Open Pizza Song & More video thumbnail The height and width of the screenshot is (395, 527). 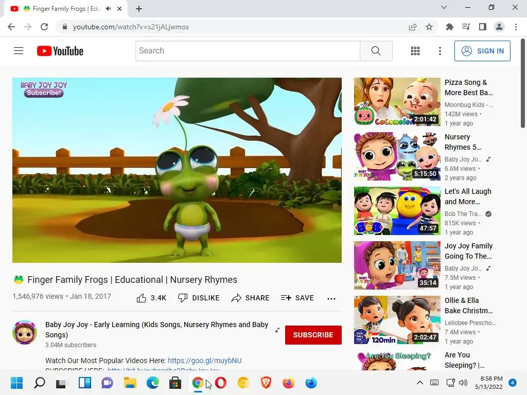(397, 102)
